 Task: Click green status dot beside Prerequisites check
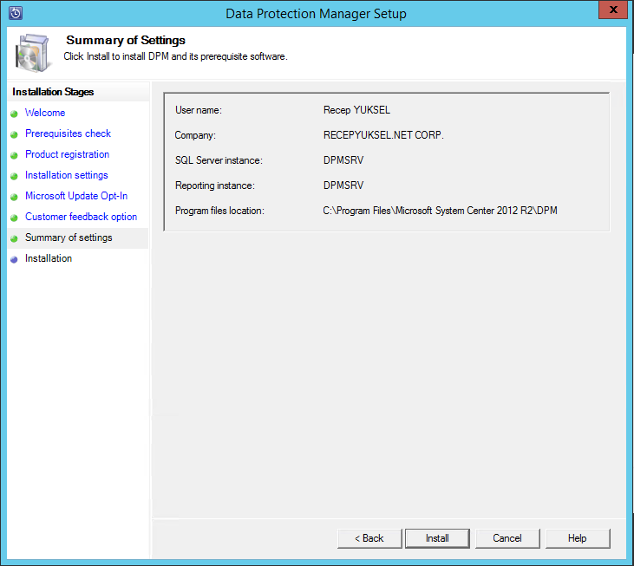coord(14,135)
